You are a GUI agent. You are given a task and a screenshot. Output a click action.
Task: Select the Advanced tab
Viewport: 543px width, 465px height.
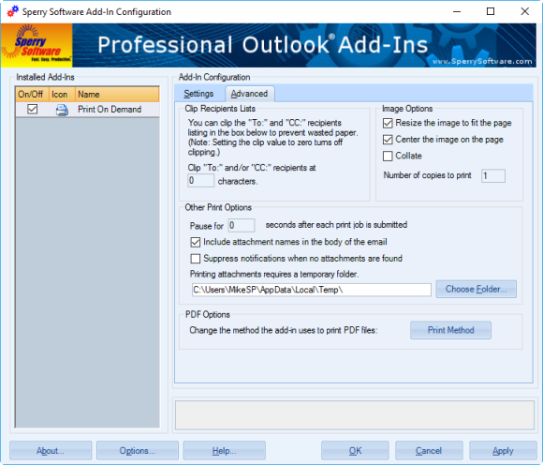click(249, 94)
